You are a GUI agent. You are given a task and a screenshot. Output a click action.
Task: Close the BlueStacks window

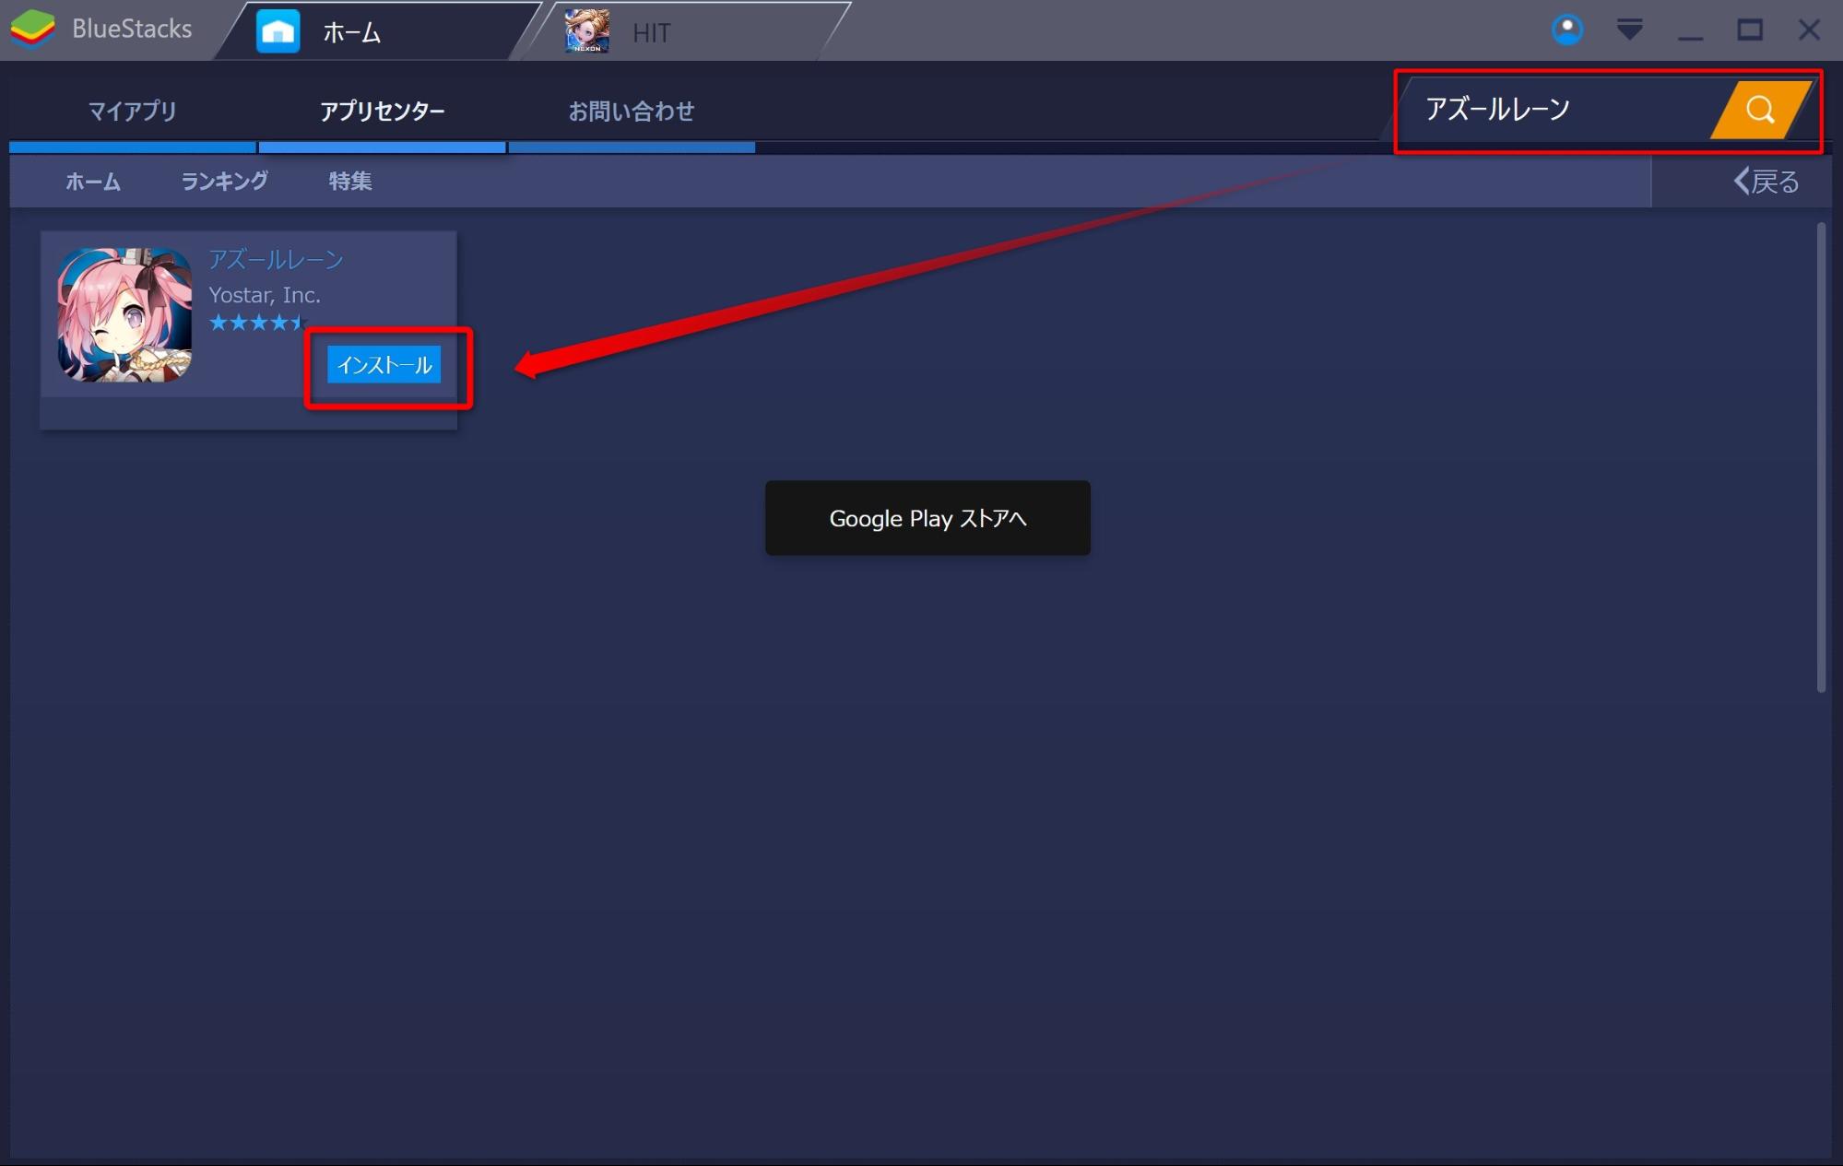pos(1809,29)
